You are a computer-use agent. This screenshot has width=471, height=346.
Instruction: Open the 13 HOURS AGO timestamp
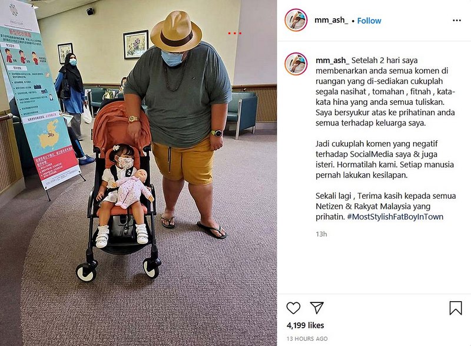pyautogui.click(x=307, y=338)
